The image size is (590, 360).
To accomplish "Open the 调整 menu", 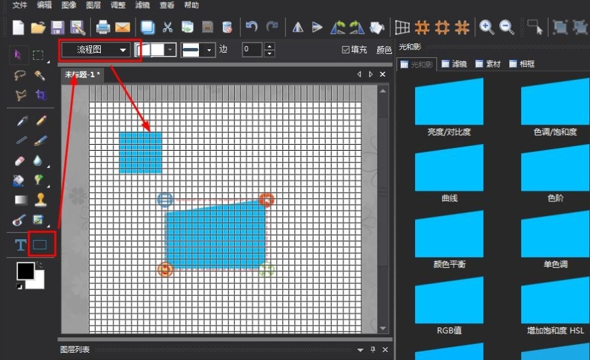I will (117, 5).
